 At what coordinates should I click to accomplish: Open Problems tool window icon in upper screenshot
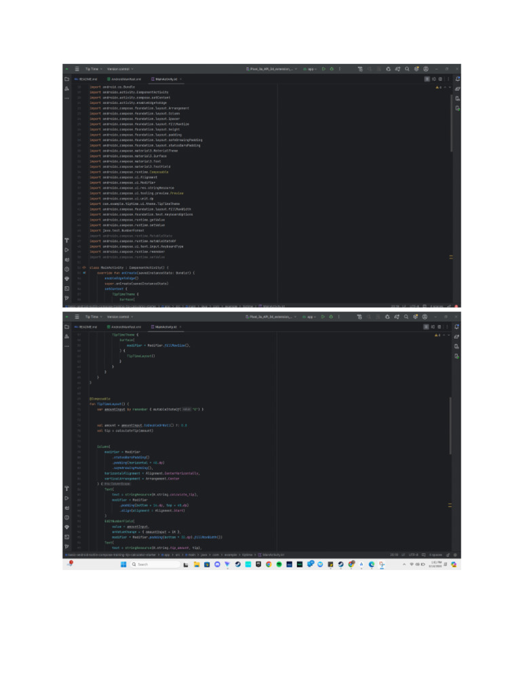click(x=67, y=269)
